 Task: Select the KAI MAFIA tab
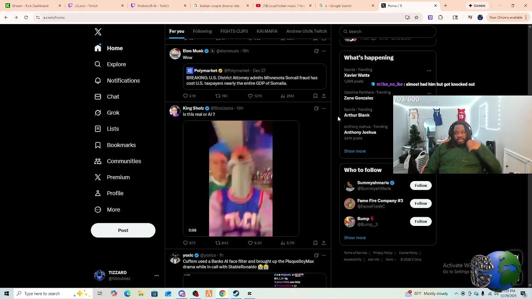(x=267, y=31)
